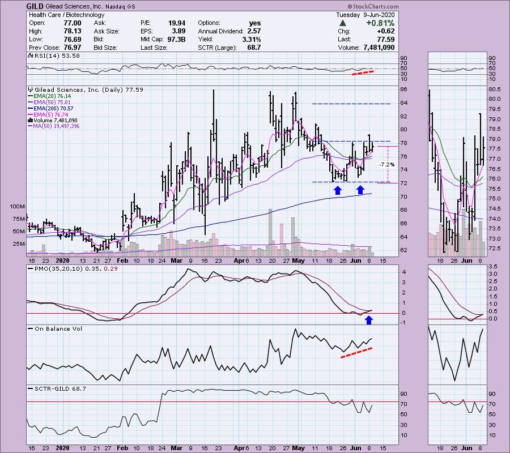Image resolution: width=510 pixels, height=453 pixels.
Task: Select the Low value 76.69
Action: 72,39
